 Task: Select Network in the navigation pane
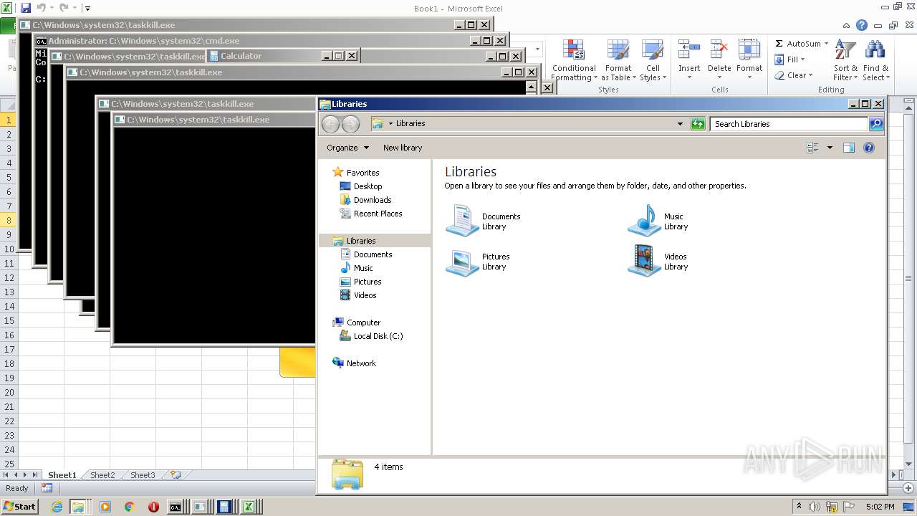(x=361, y=363)
